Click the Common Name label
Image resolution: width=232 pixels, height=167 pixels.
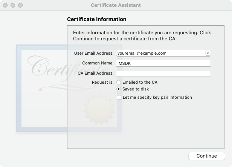tap(98, 63)
